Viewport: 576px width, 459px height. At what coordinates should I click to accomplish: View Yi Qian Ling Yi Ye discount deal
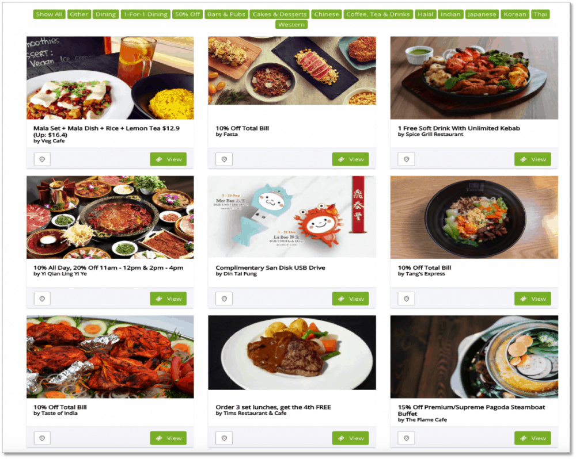pyautogui.click(x=168, y=299)
